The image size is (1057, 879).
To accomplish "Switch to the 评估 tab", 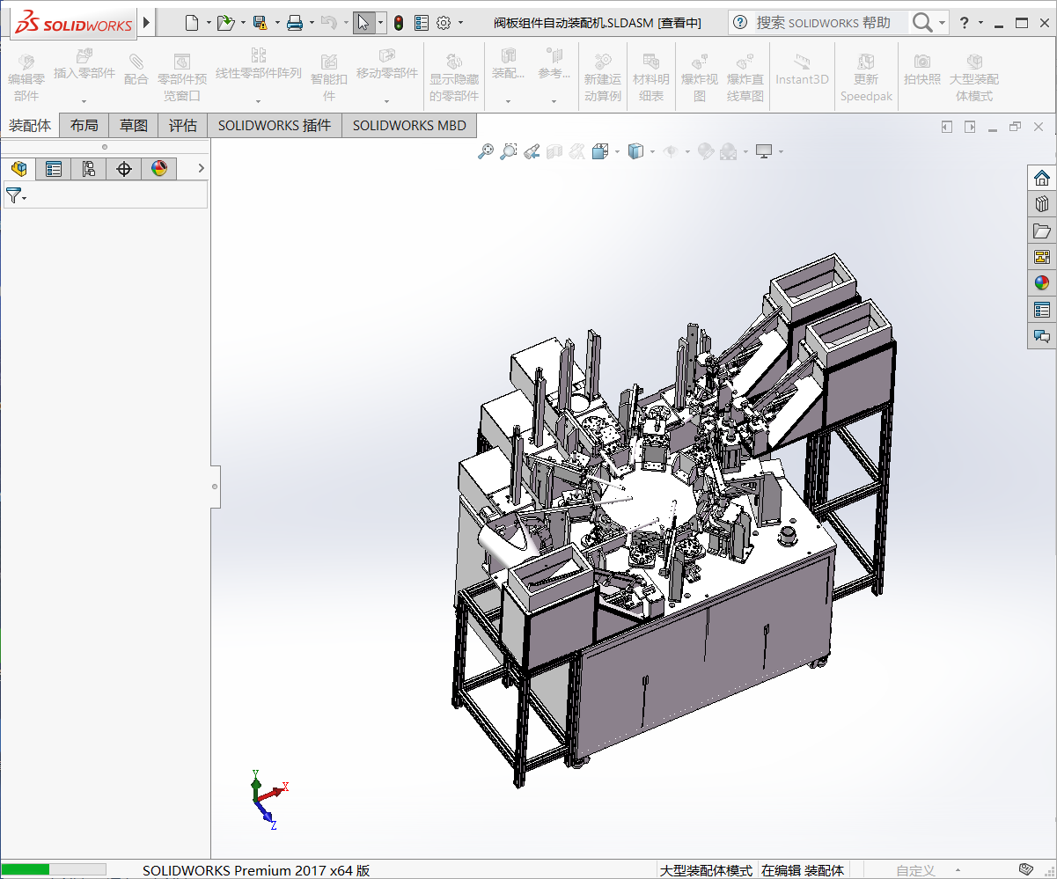I will coord(183,126).
